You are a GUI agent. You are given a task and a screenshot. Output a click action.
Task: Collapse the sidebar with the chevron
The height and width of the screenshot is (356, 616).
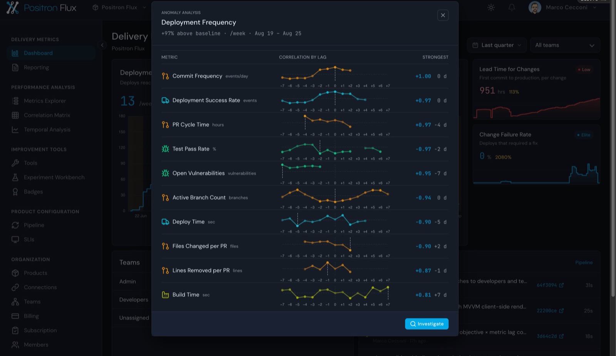pyautogui.click(x=102, y=45)
